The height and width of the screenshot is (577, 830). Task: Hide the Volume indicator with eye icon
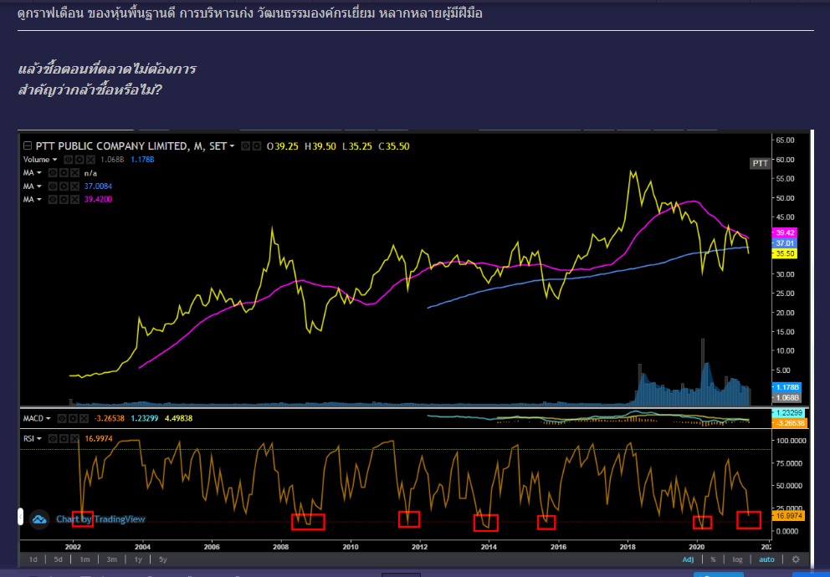(69, 159)
